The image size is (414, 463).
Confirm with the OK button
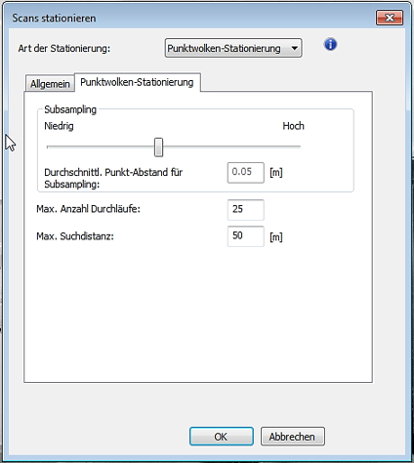(x=222, y=437)
